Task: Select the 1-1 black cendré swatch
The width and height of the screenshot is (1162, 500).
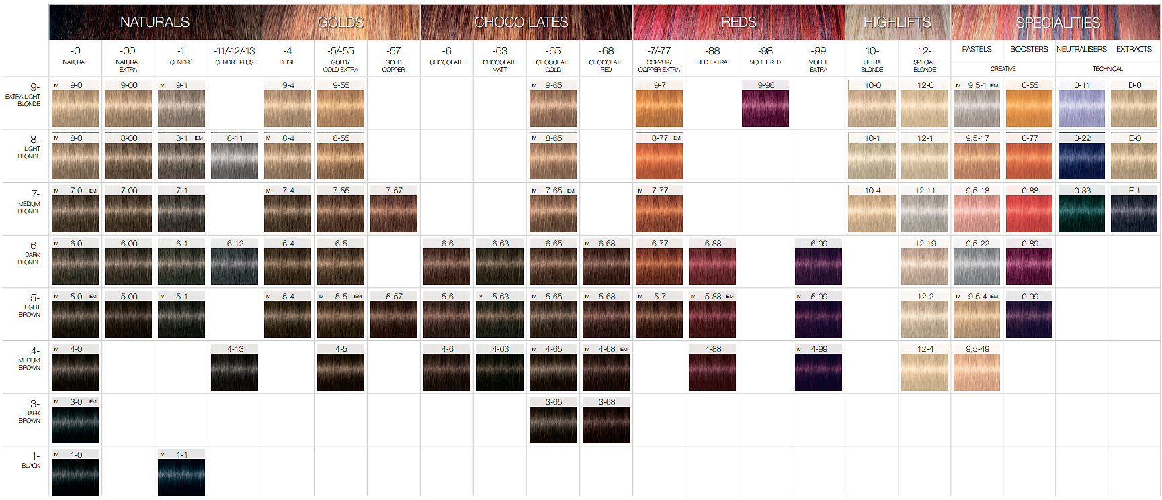Action: [181, 477]
